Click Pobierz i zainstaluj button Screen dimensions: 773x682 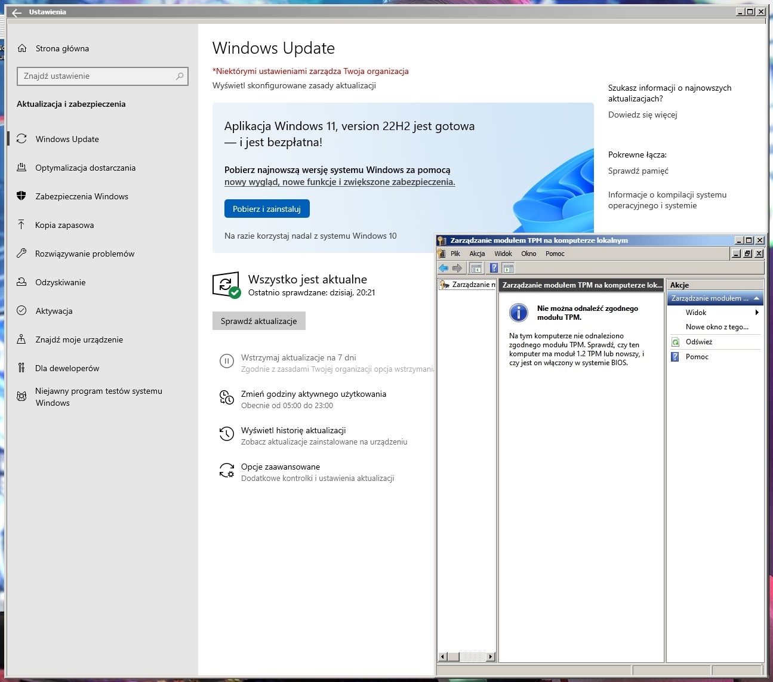point(267,209)
